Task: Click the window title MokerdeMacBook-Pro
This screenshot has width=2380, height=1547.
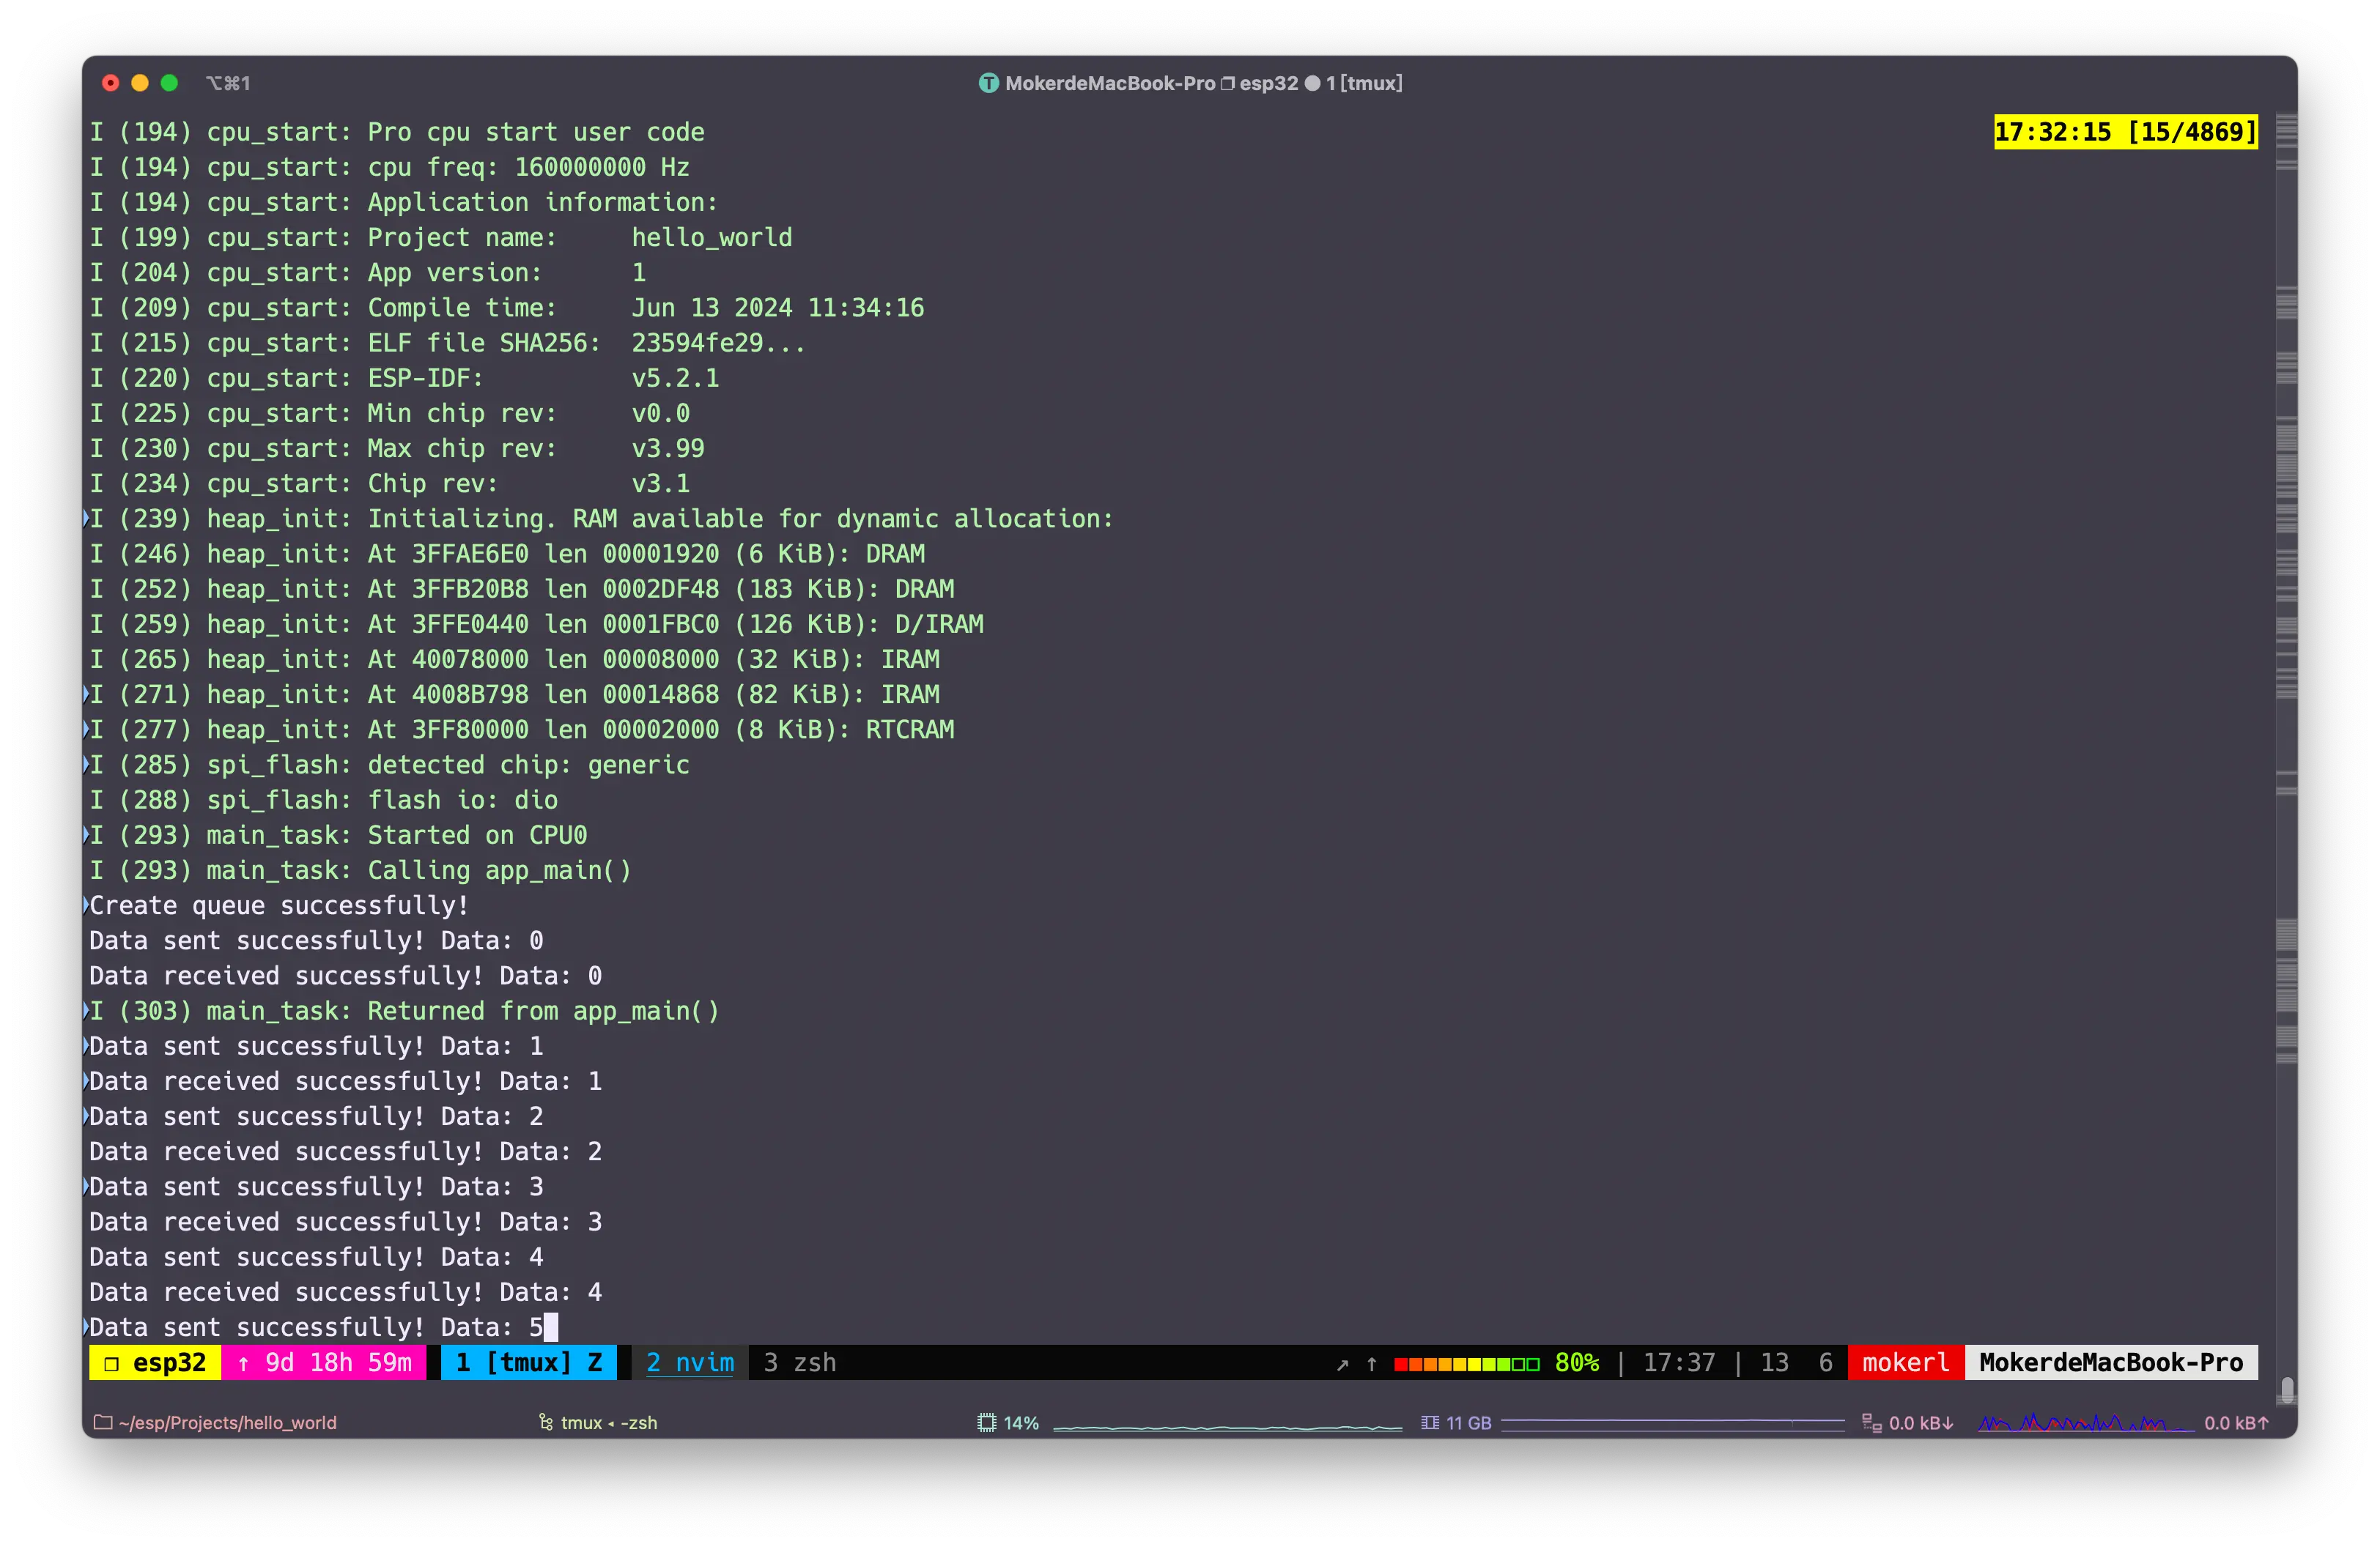Action: [x=1110, y=83]
